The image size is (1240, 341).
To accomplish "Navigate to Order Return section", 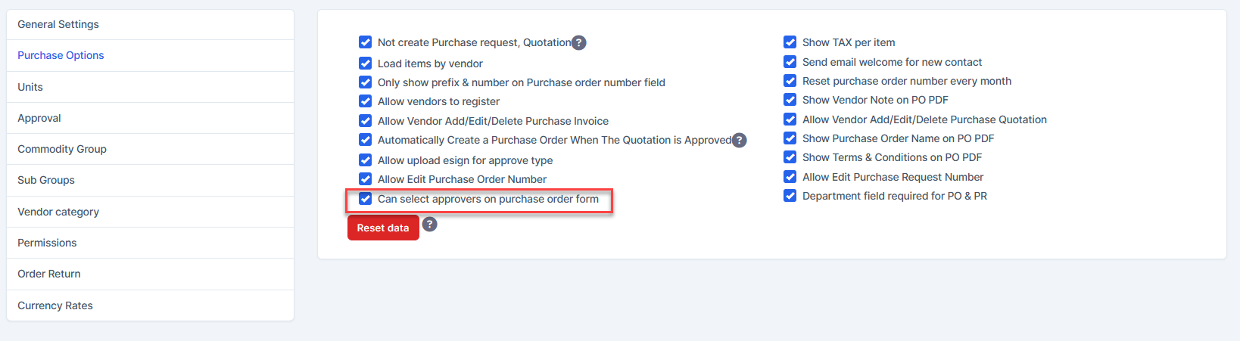I will click(49, 274).
